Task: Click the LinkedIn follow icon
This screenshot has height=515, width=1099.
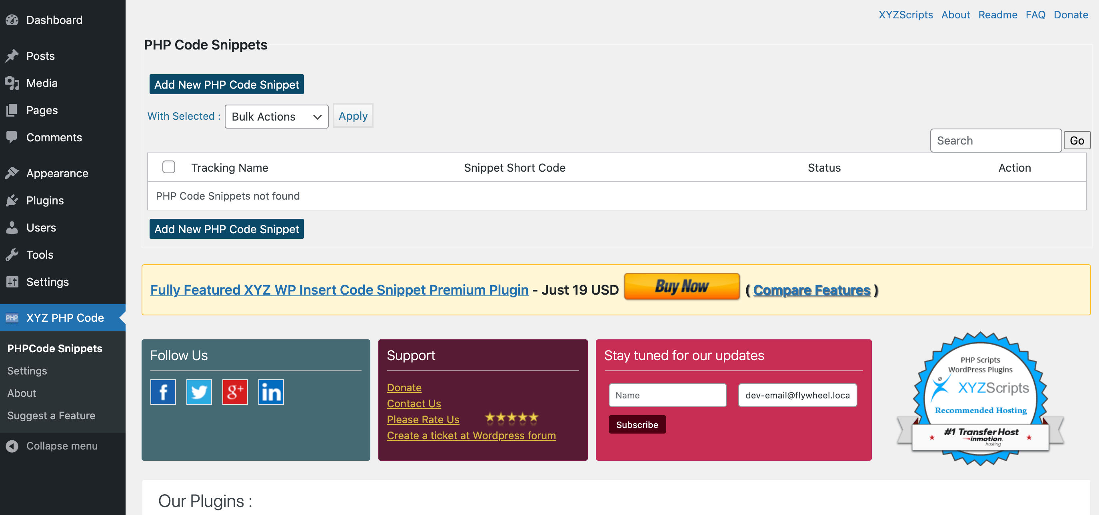Action: click(x=271, y=392)
